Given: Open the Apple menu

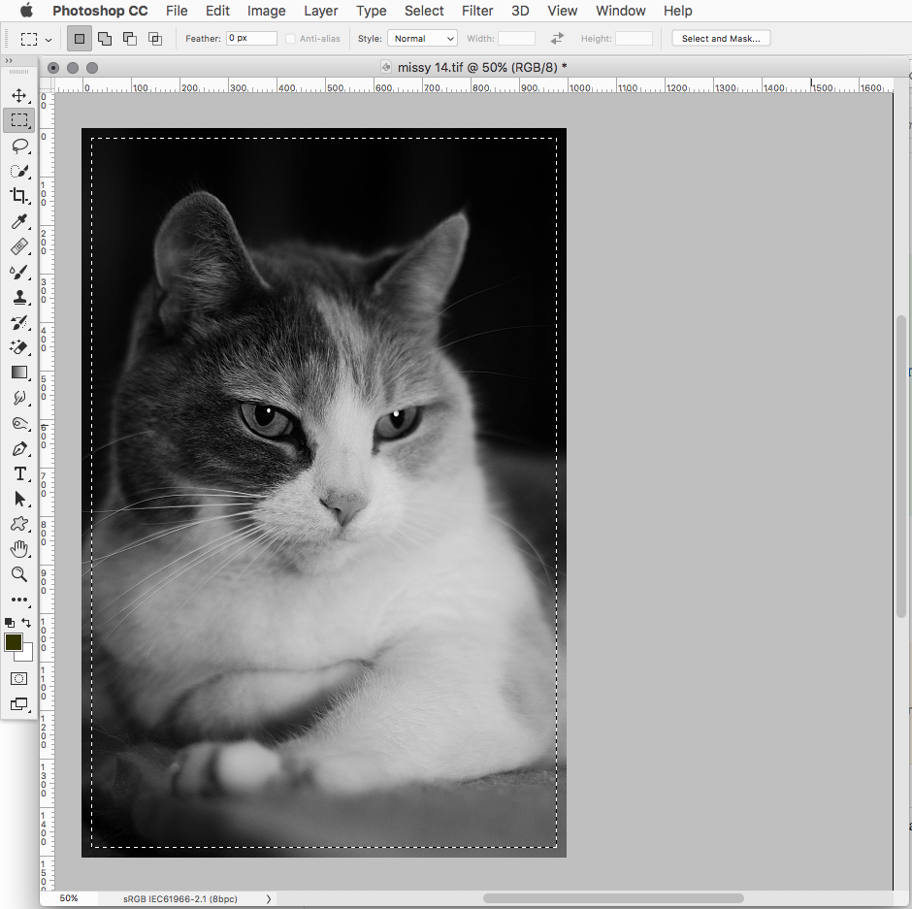Looking at the screenshot, I should point(27,11).
